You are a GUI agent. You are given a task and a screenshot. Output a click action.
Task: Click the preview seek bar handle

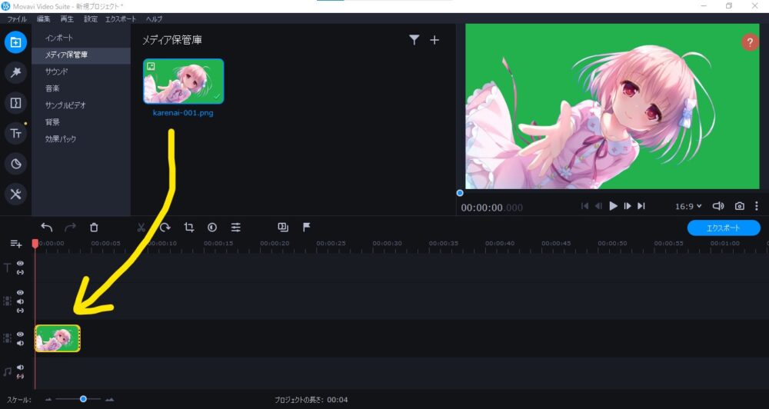[x=460, y=193]
